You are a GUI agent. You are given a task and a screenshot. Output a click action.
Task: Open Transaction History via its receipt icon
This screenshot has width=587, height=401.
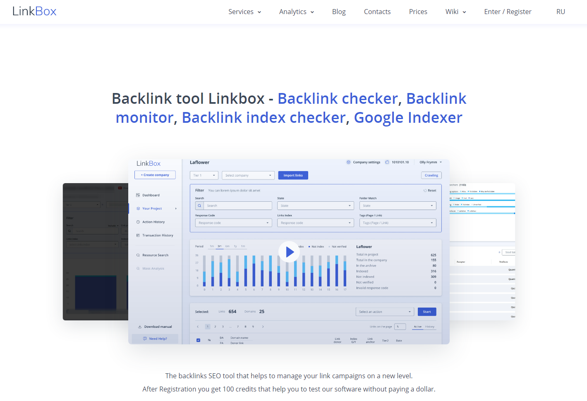pyautogui.click(x=139, y=235)
